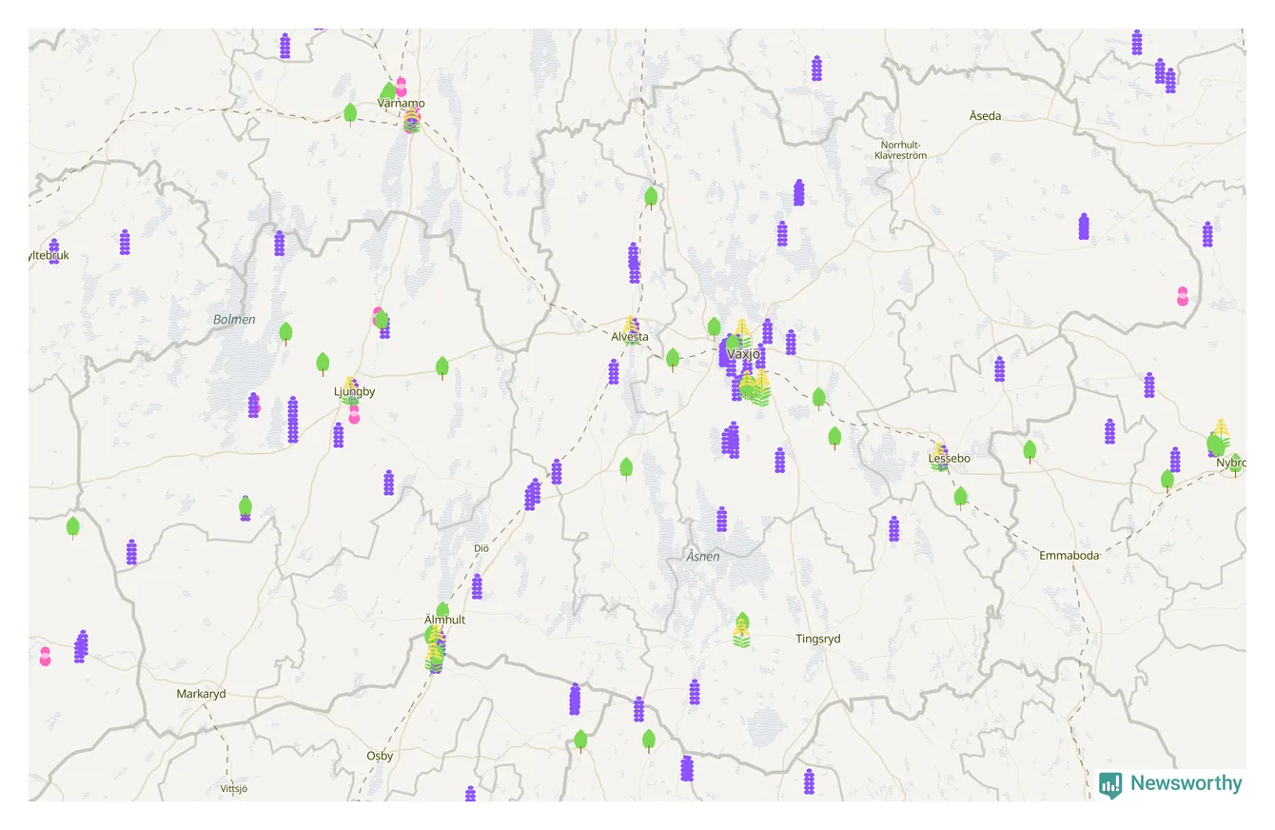This screenshot has width=1275, height=830.
Task: Open the Newsworthy logo
Action: coord(1171,783)
